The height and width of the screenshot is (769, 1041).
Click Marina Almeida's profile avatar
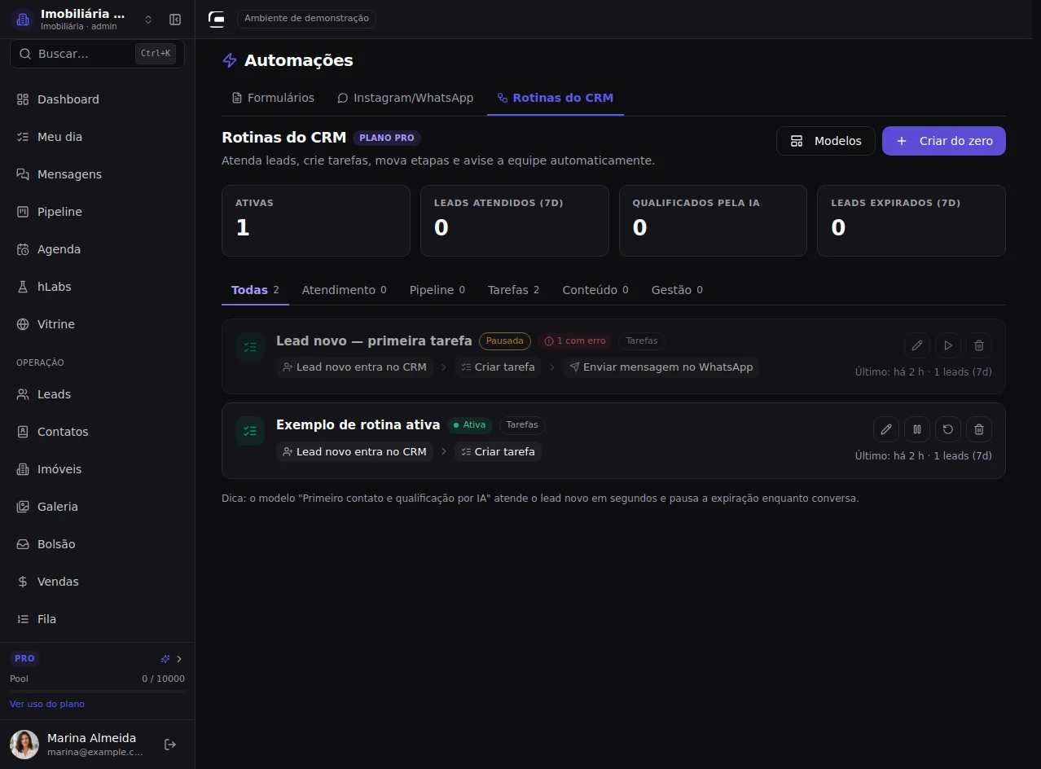click(x=24, y=745)
